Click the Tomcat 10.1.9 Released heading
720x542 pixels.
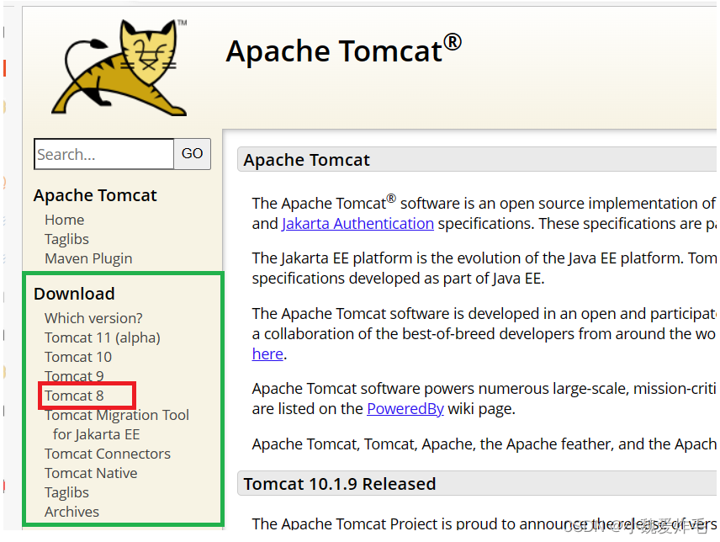[x=340, y=484]
